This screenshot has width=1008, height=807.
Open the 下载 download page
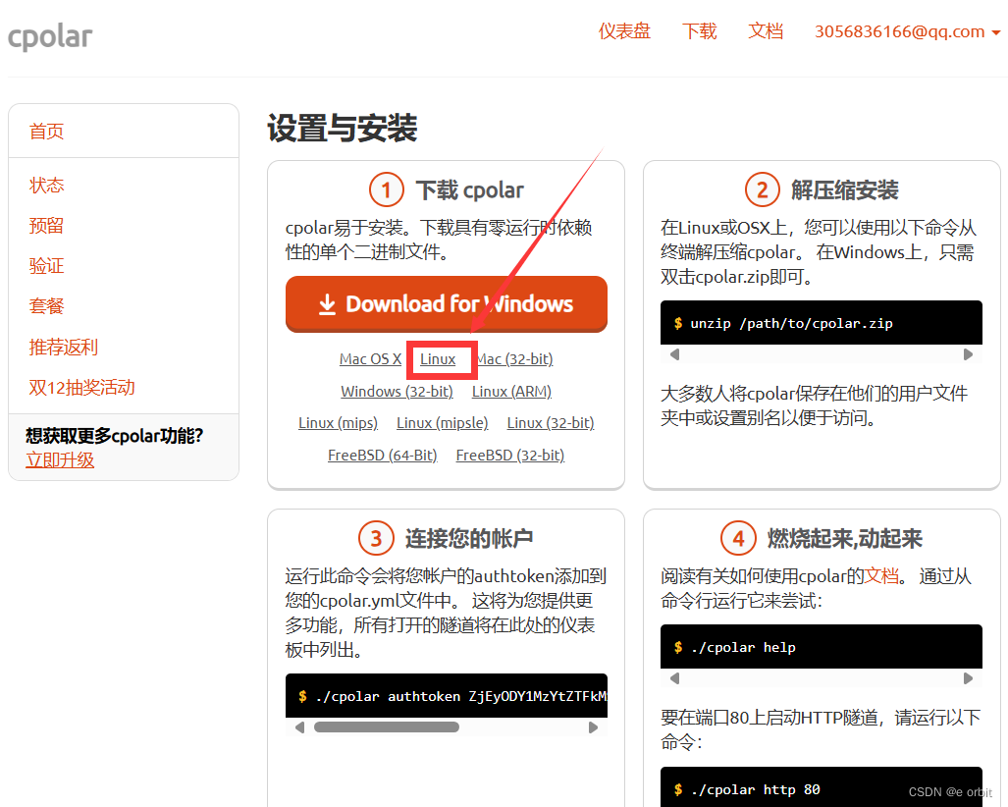700,30
